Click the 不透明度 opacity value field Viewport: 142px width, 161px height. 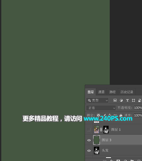click(138, 108)
